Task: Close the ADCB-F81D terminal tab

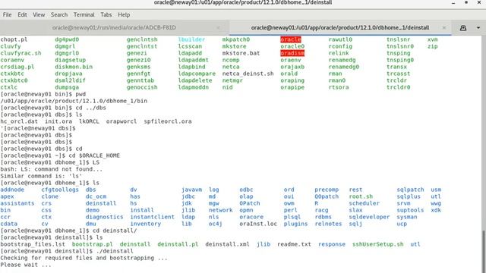Action: click(218, 27)
